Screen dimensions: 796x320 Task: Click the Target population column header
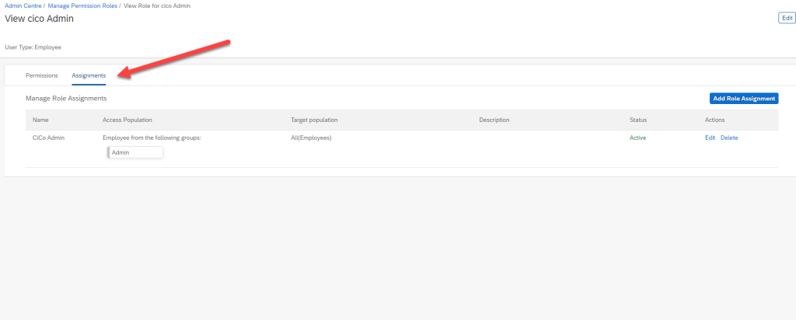click(x=314, y=120)
